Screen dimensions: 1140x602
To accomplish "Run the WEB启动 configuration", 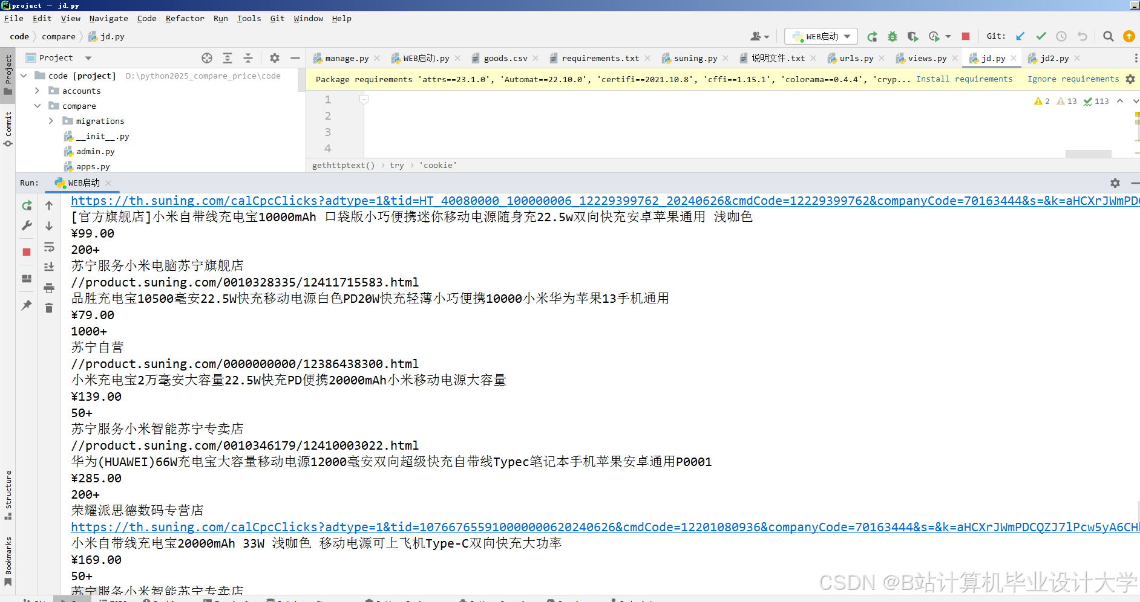I will pos(872,36).
